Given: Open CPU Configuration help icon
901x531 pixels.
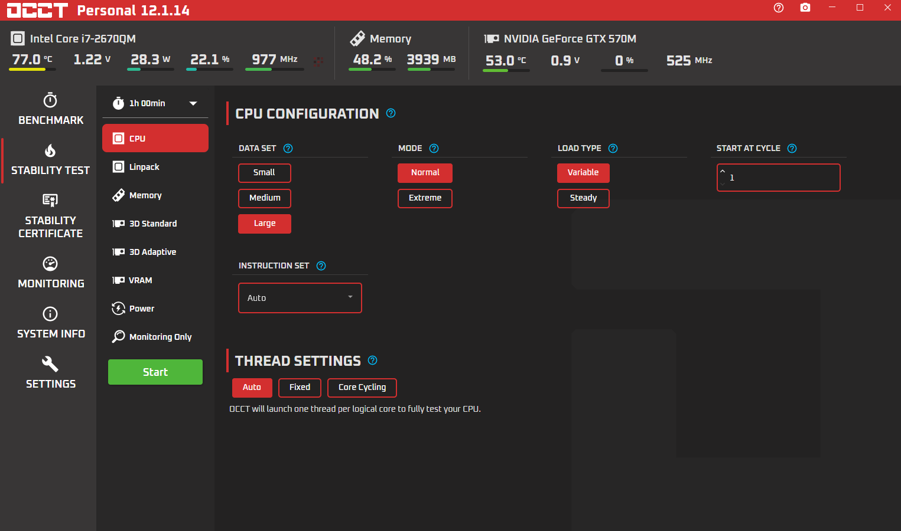Looking at the screenshot, I should point(391,113).
